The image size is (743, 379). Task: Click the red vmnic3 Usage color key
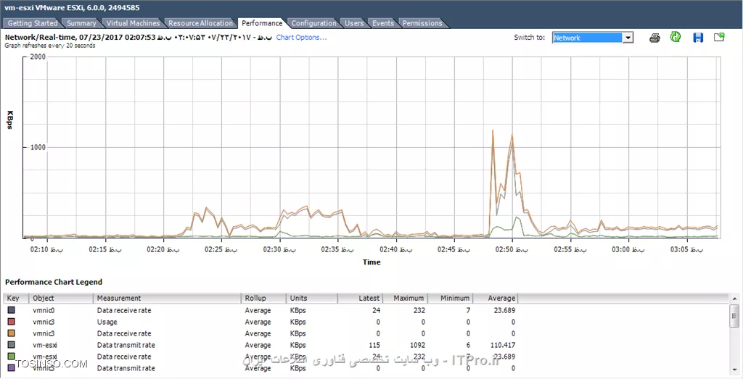(x=12, y=322)
